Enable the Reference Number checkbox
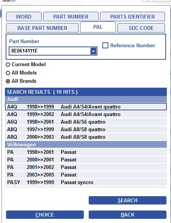 pyautogui.click(x=105, y=45)
